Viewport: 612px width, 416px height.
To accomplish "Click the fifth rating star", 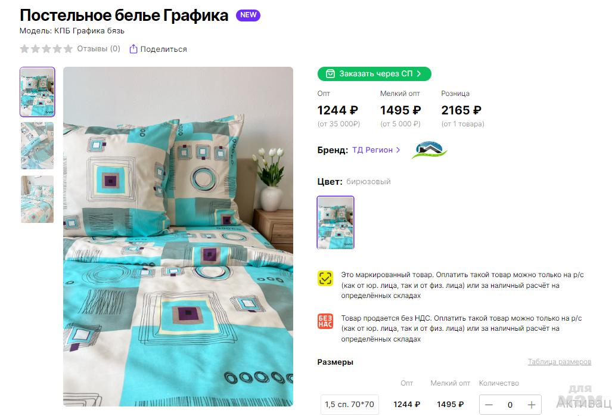I will (69, 49).
